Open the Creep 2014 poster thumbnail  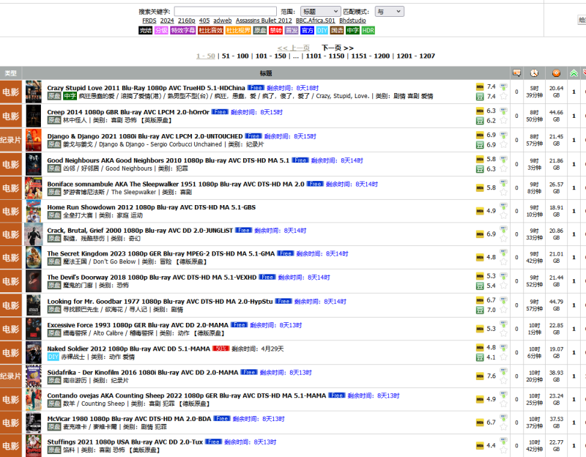click(x=34, y=116)
